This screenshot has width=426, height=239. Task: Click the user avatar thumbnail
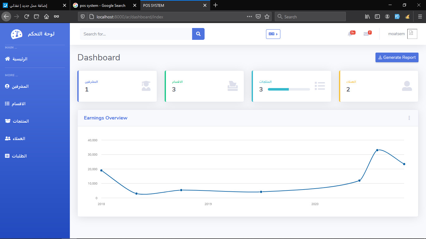pyautogui.click(x=412, y=34)
